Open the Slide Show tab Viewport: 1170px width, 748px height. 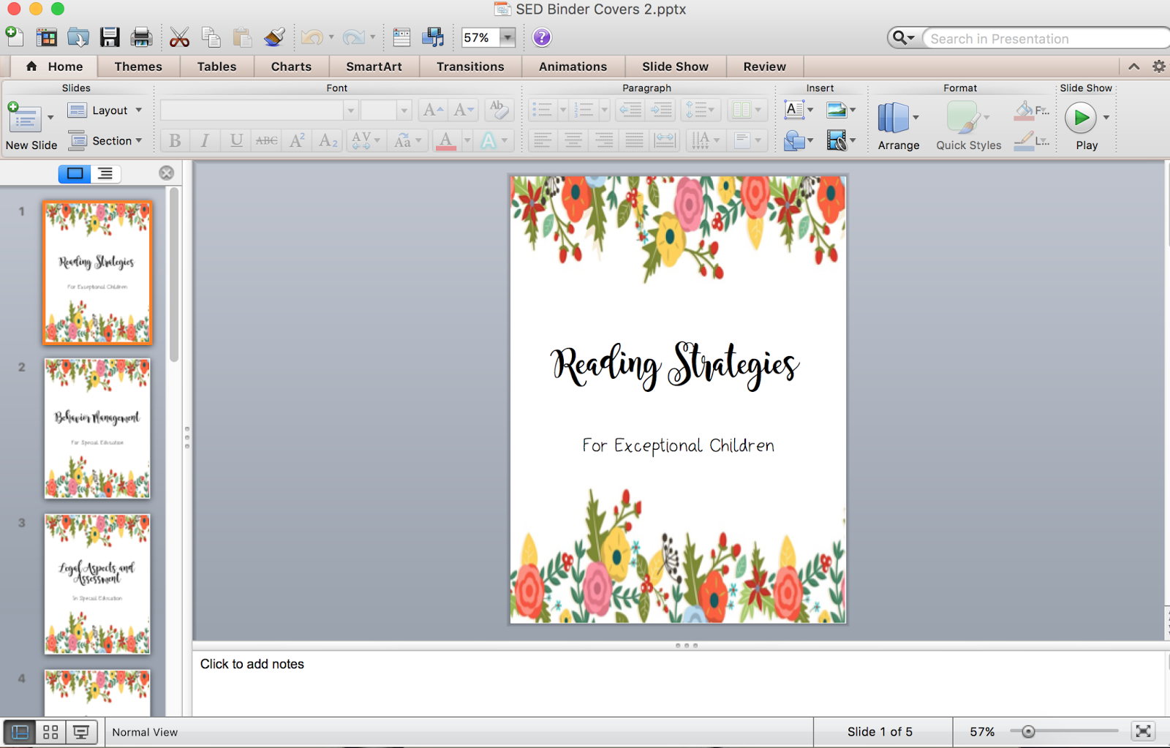point(675,67)
